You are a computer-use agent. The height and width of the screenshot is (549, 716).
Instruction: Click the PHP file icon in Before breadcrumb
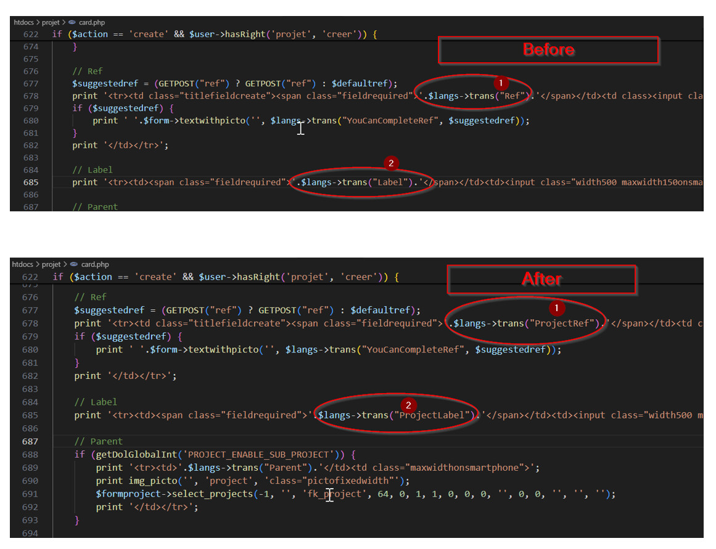[73, 22]
